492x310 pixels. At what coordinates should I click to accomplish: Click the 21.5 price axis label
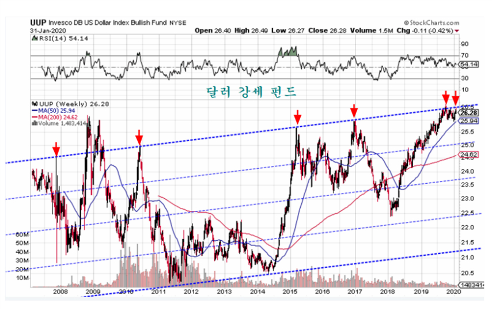(x=468, y=243)
